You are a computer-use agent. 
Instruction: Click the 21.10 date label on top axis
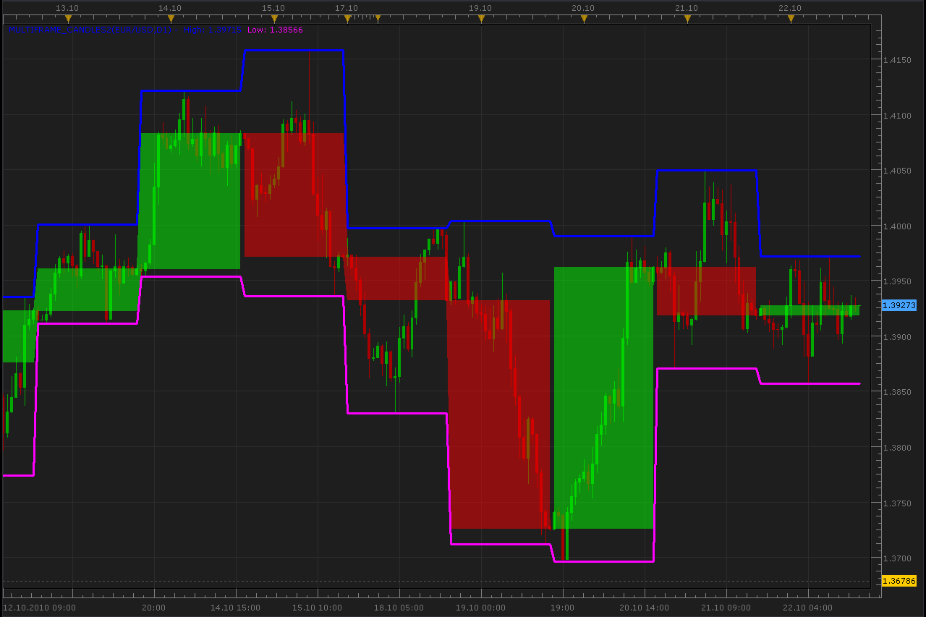coord(687,8)
